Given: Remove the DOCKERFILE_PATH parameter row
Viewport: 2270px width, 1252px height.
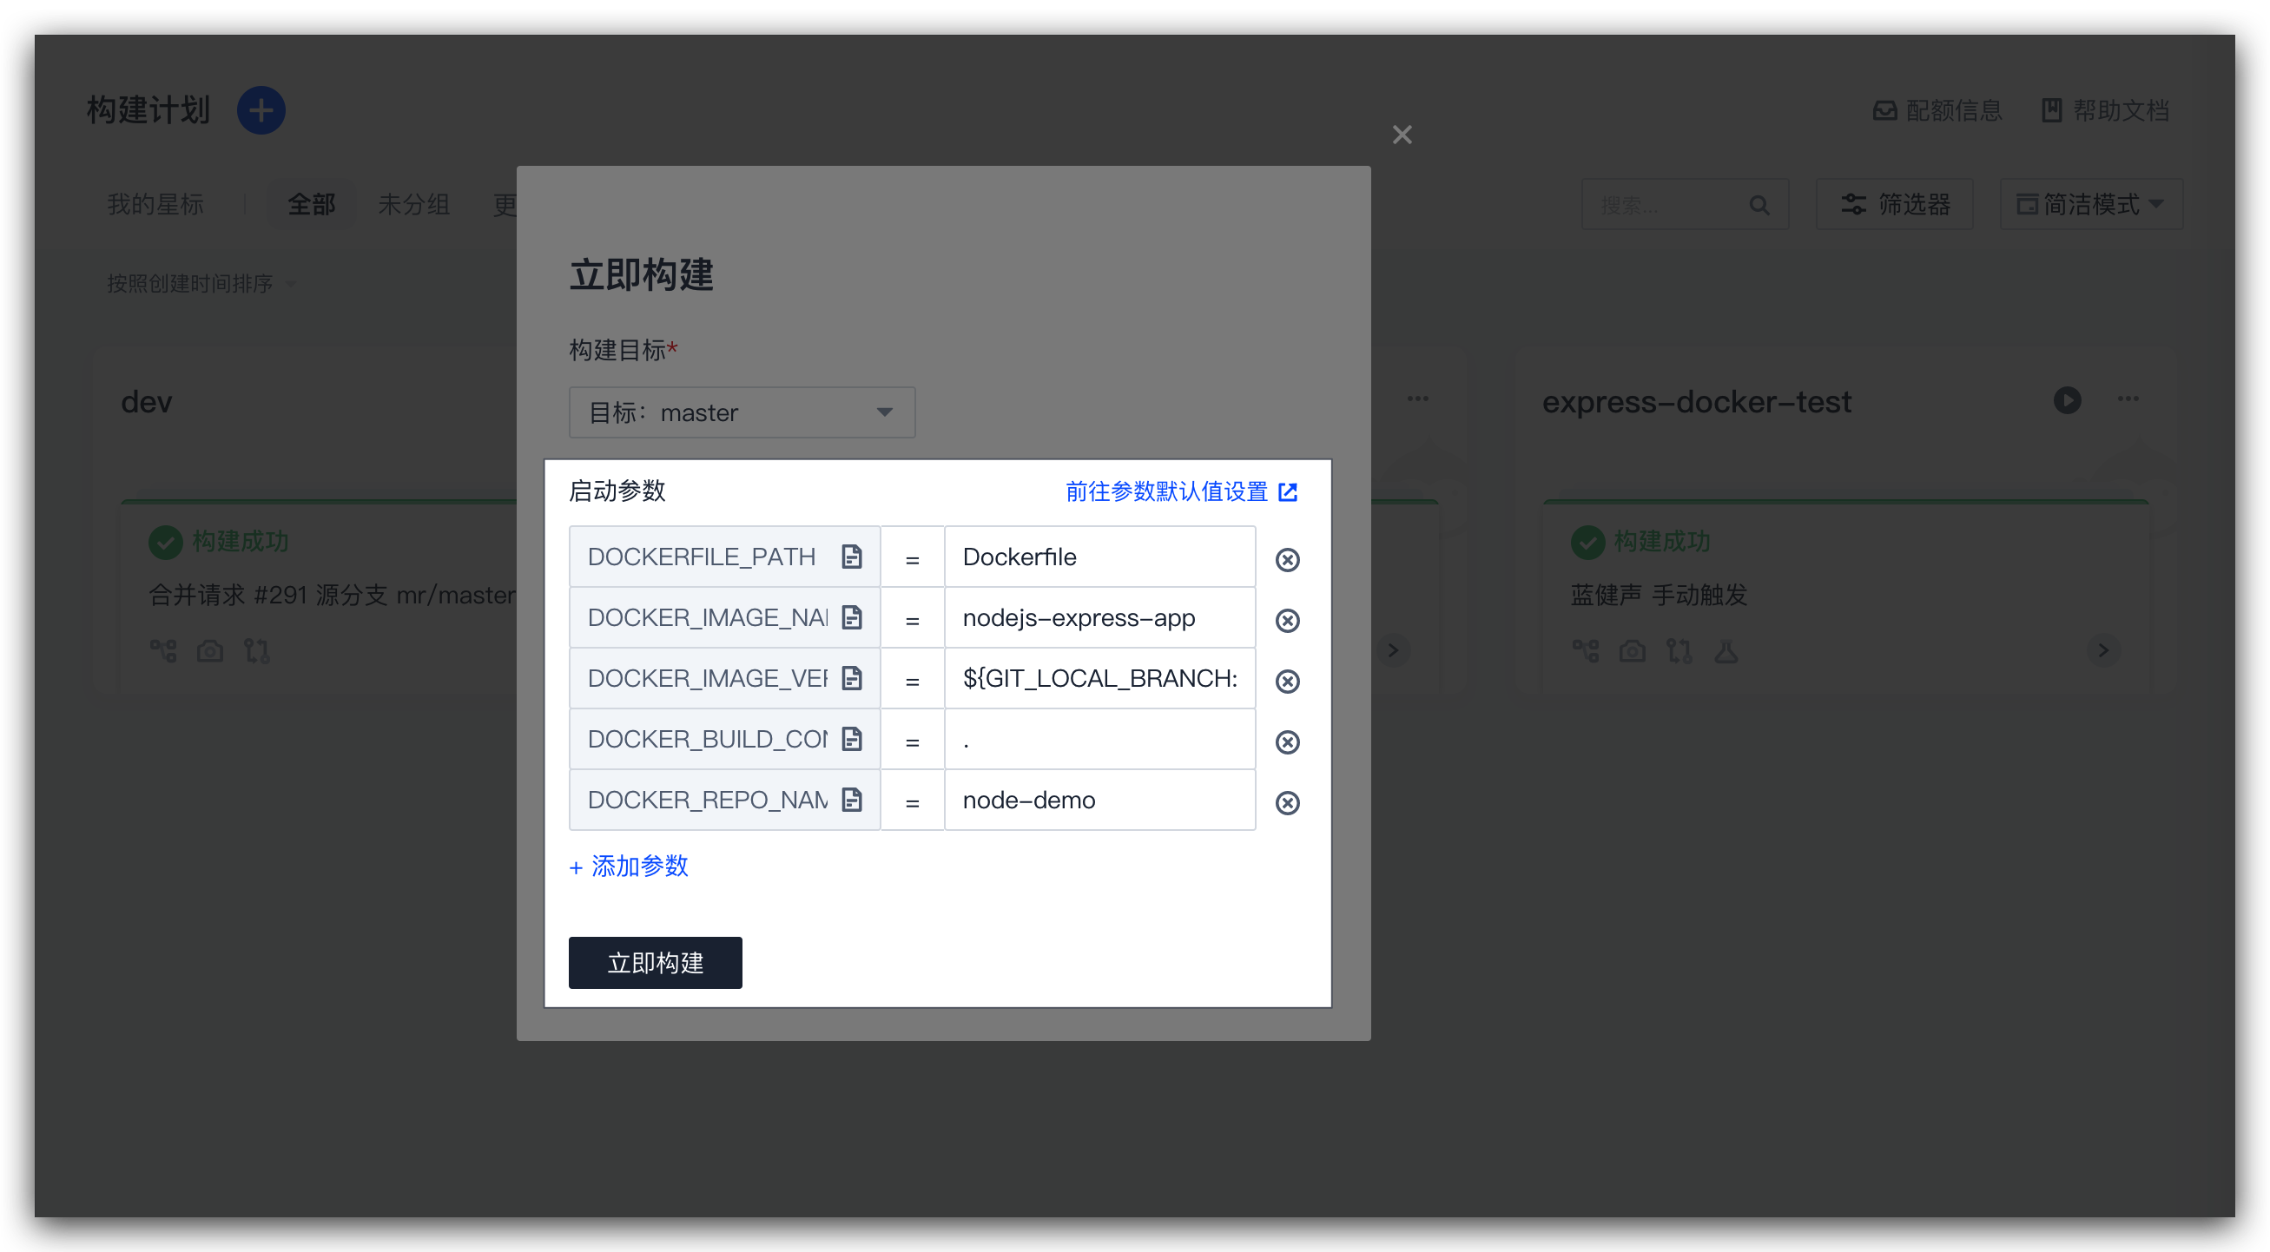Looking at the screenshot, I should pos(1288,559).
